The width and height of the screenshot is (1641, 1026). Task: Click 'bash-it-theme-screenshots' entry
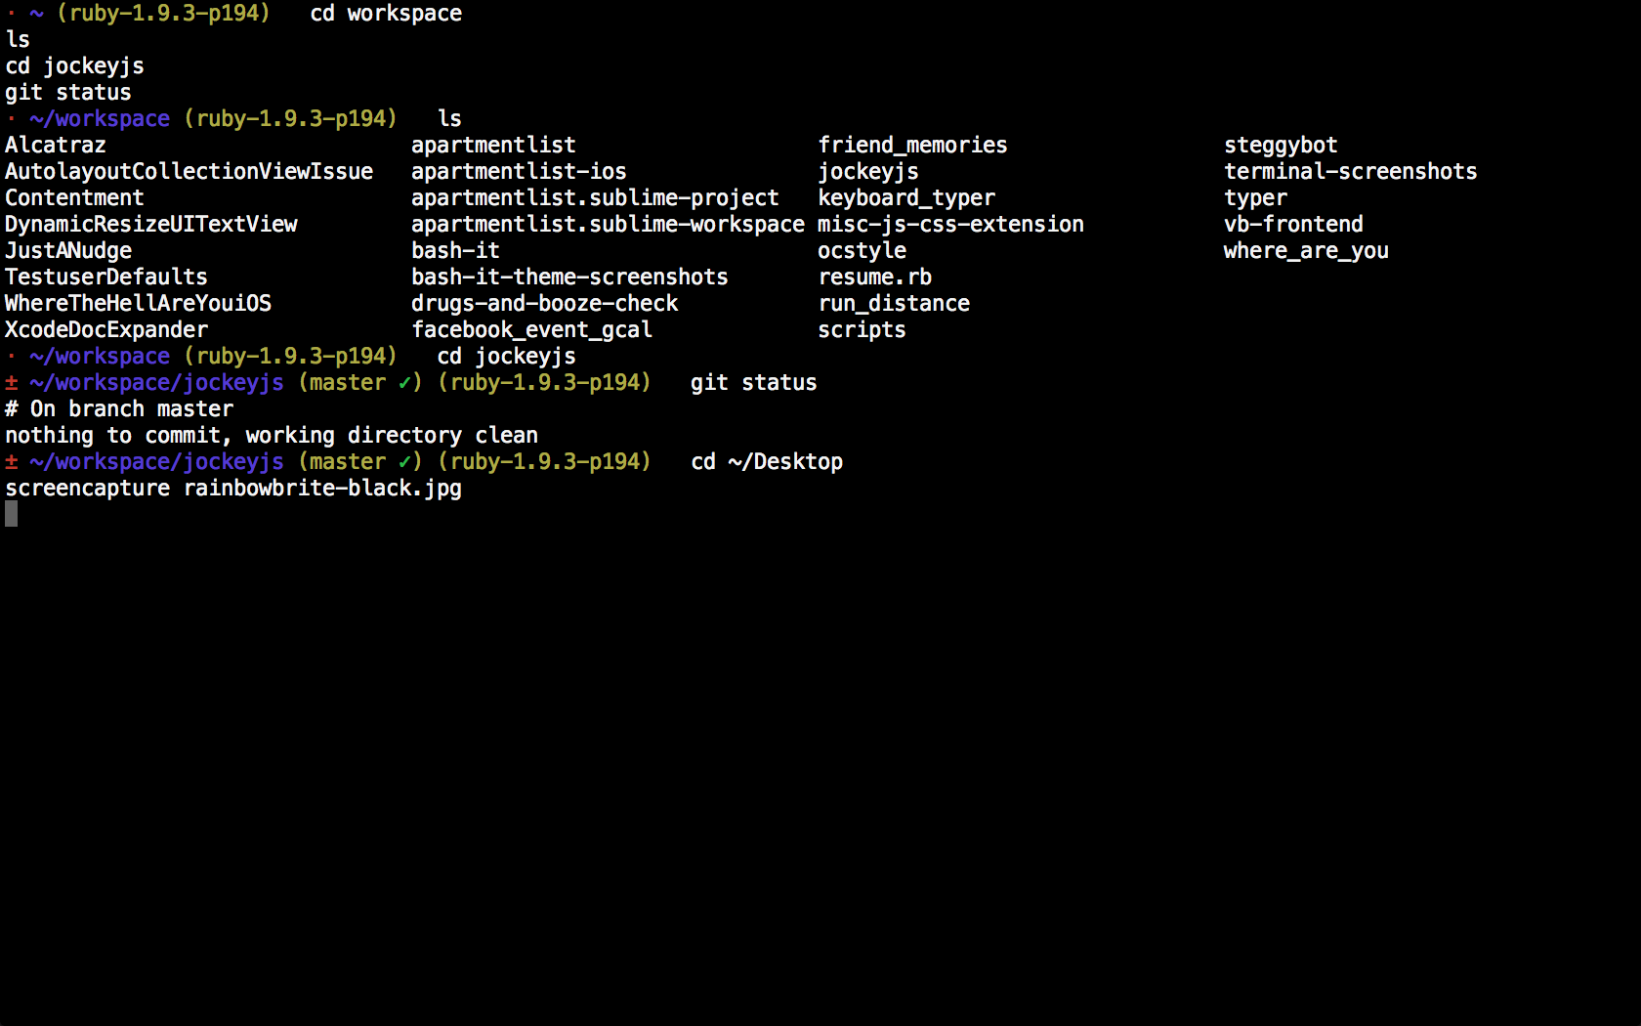click(569, 278)
